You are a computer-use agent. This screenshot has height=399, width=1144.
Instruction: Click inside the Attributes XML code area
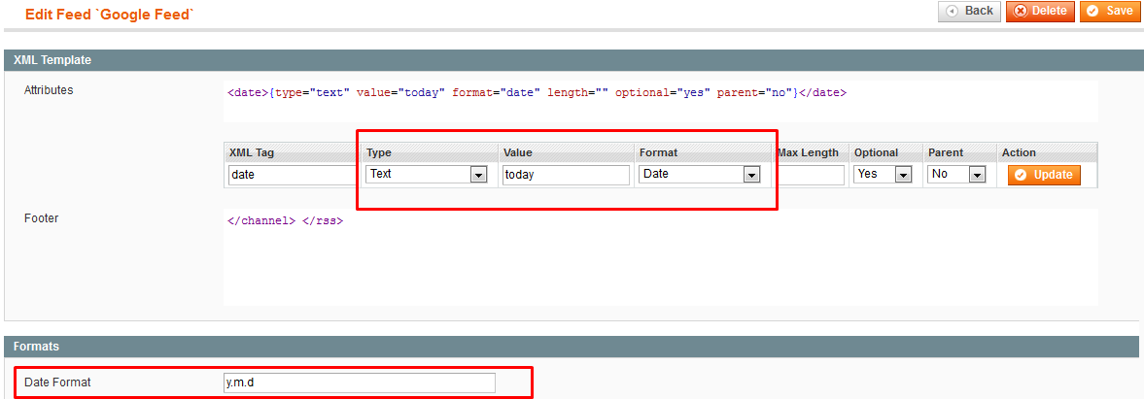pyautogui.click(x=661, y=102)
